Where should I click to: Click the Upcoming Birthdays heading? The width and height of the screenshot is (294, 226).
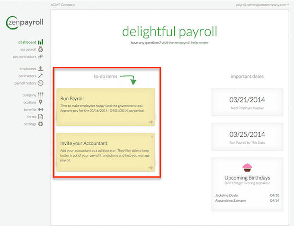click(247, 178)
